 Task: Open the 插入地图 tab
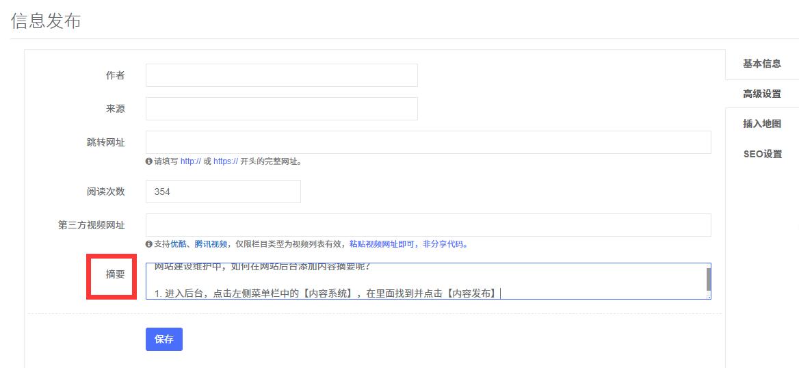click(x=761, y=124)
